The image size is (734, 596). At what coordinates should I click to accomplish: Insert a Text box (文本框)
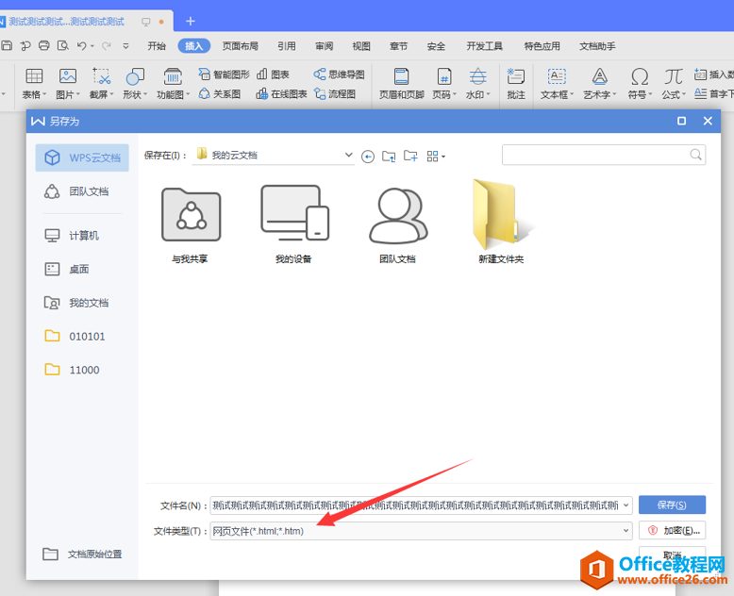(x=557, y=83)
